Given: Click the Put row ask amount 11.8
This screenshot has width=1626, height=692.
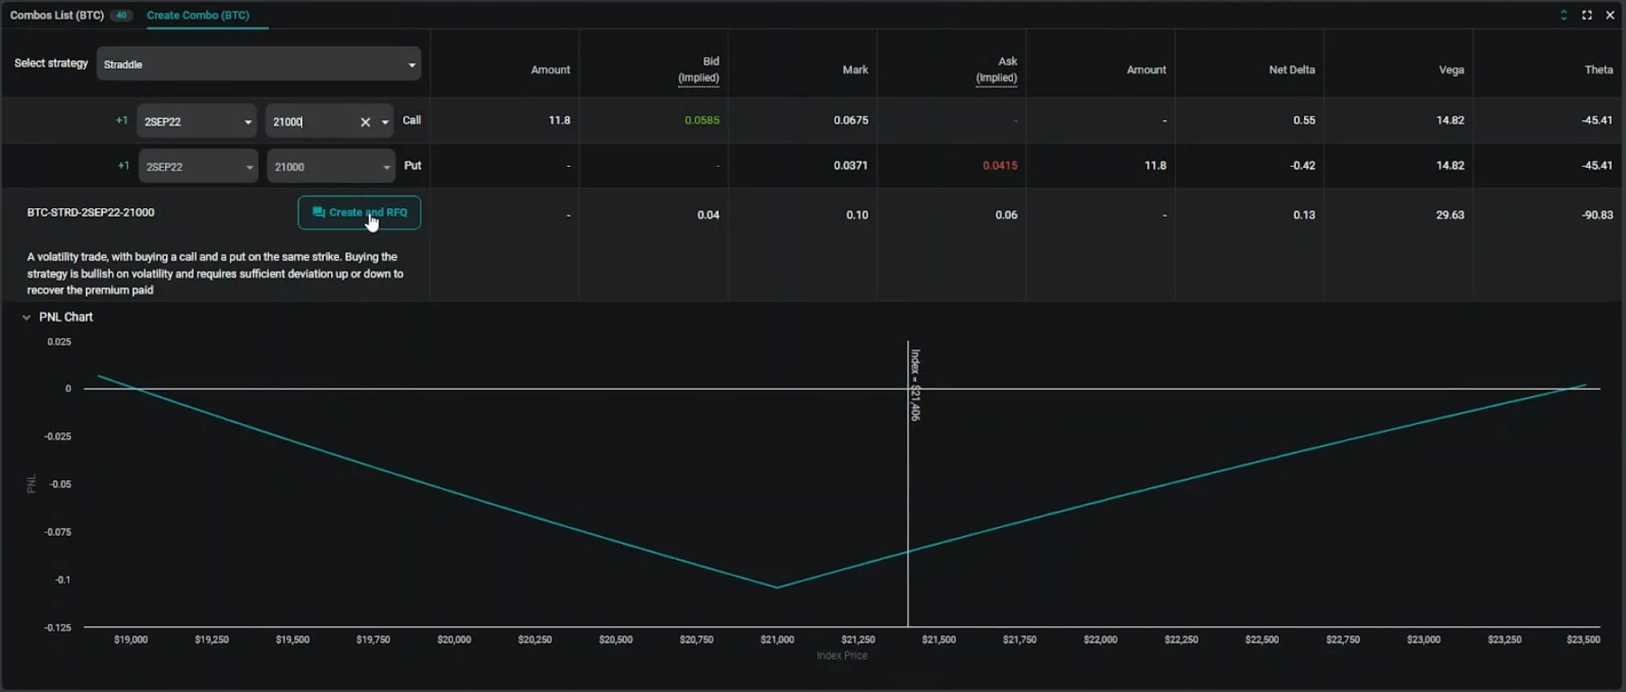Looking at the screenshot, I should (1155, 165).
